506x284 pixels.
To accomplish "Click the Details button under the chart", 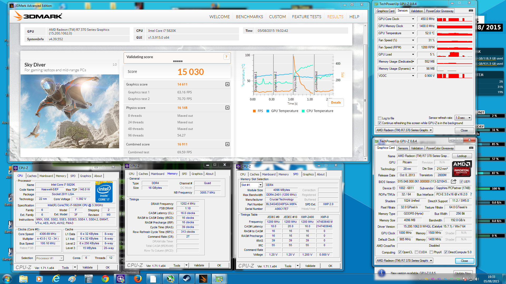I will click(336, 103).
